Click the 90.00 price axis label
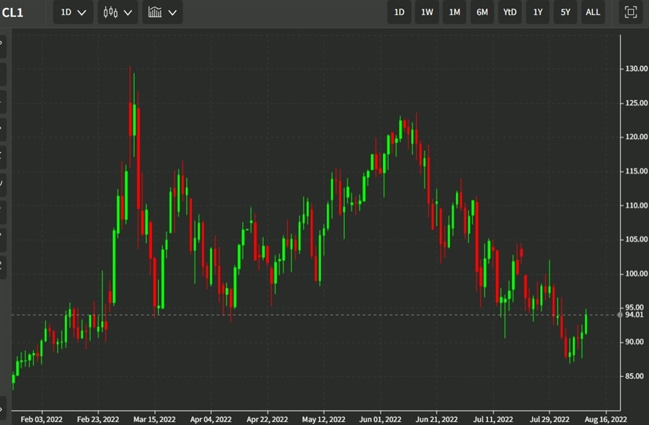649x425 pixels. coord(634,342)
